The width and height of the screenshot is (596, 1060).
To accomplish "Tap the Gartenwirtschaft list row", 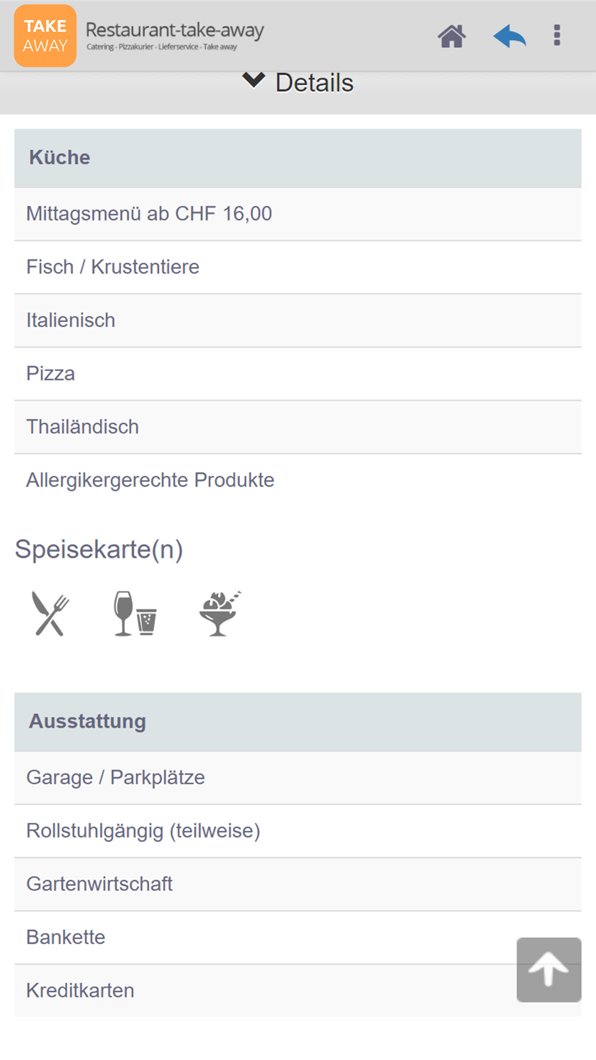I will tap(298, 884).
